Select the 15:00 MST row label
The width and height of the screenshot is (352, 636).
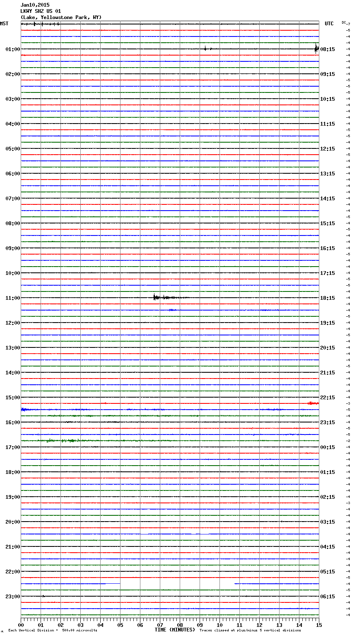13,398
